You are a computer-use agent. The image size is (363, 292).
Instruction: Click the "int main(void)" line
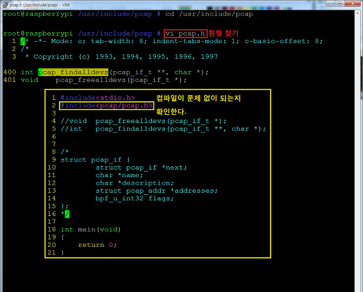(90, 230)
